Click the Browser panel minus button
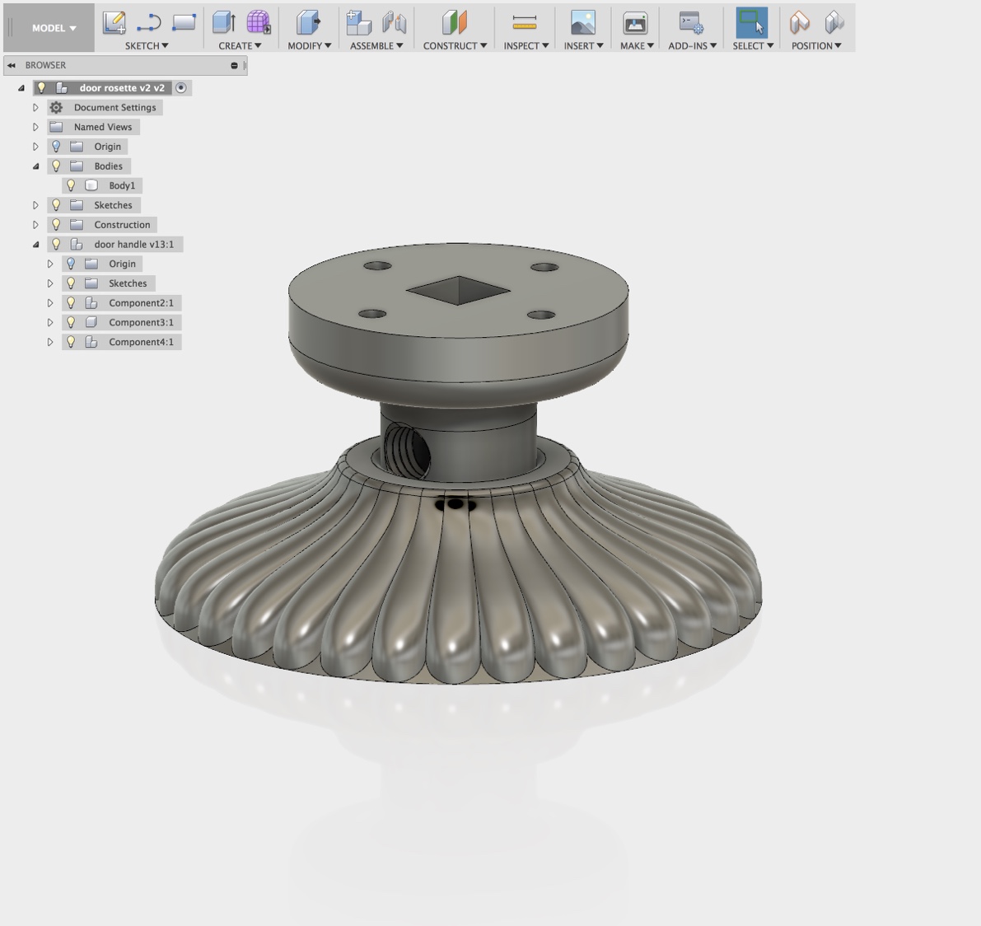Viewport: 981px width, 926px height. click(x=234, y=65)
